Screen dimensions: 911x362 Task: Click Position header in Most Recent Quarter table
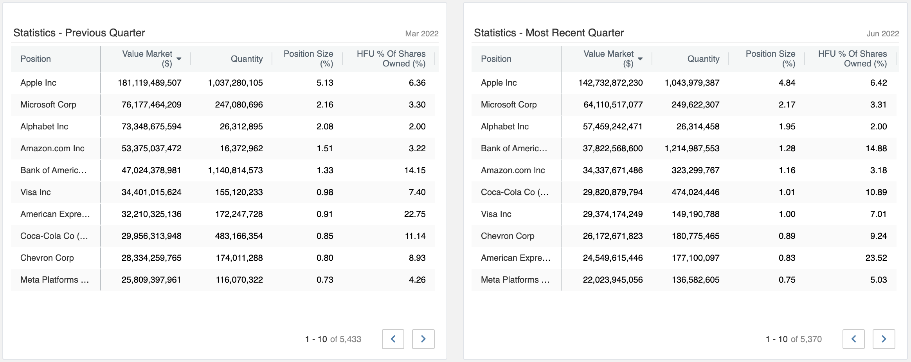click(x=496, y=59)
